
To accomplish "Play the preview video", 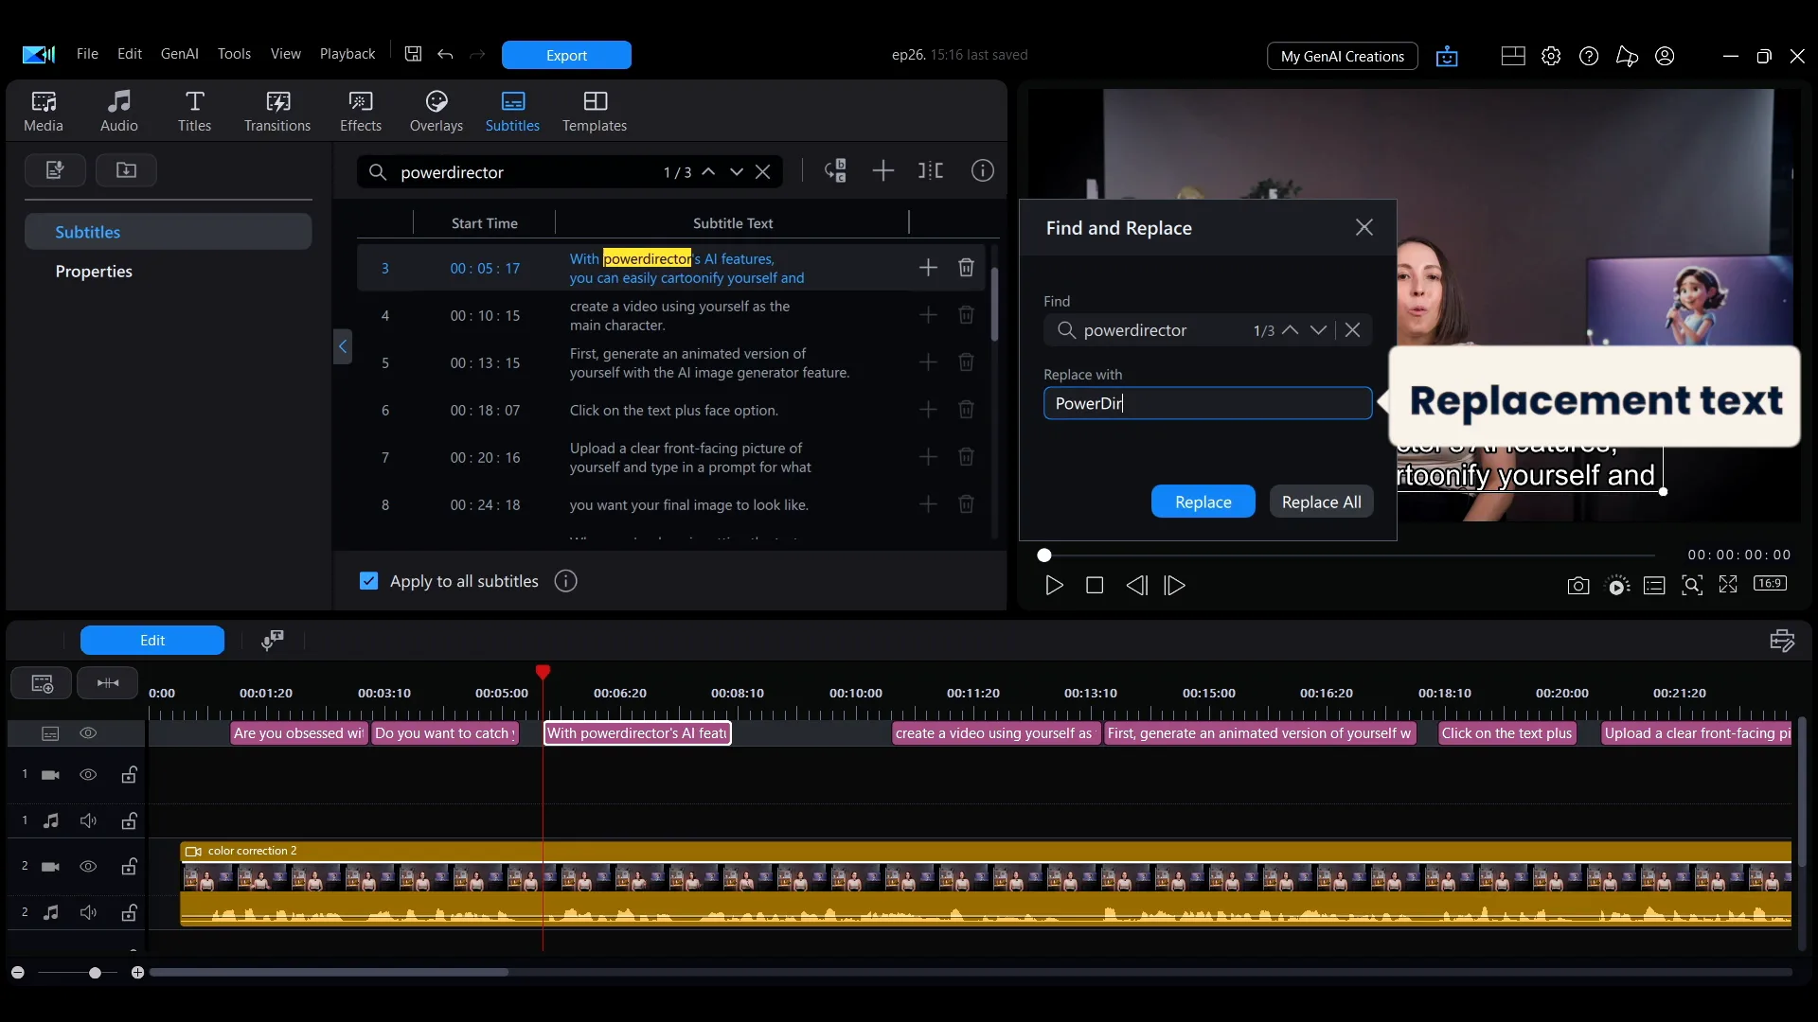I will pos(1054,586).
